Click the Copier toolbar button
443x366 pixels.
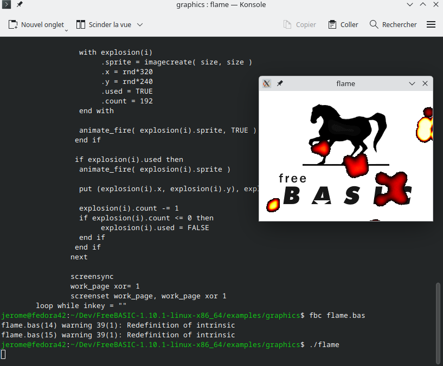tap(300, 24)
